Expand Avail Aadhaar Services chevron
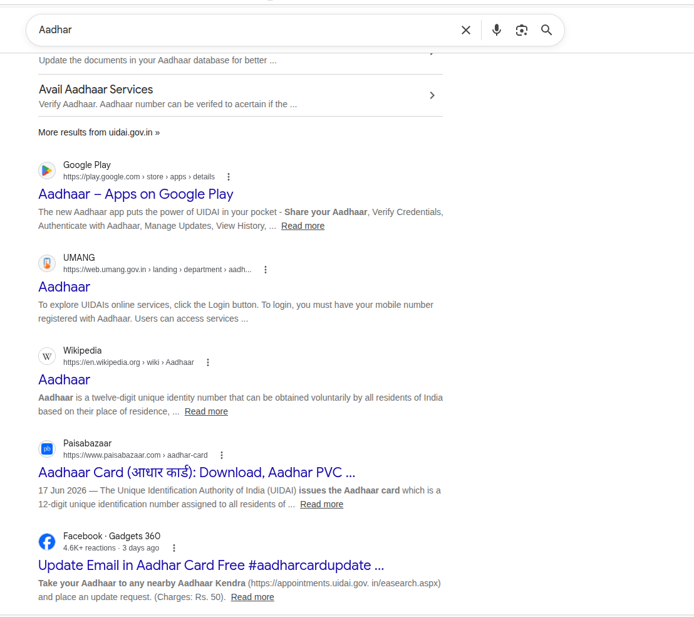 tap(432, 95)
